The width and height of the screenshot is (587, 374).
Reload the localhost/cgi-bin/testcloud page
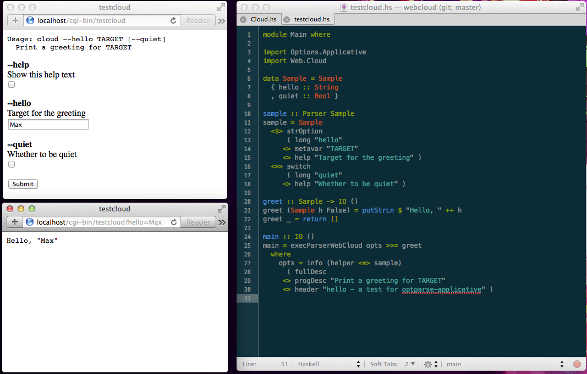click(173, 20)
